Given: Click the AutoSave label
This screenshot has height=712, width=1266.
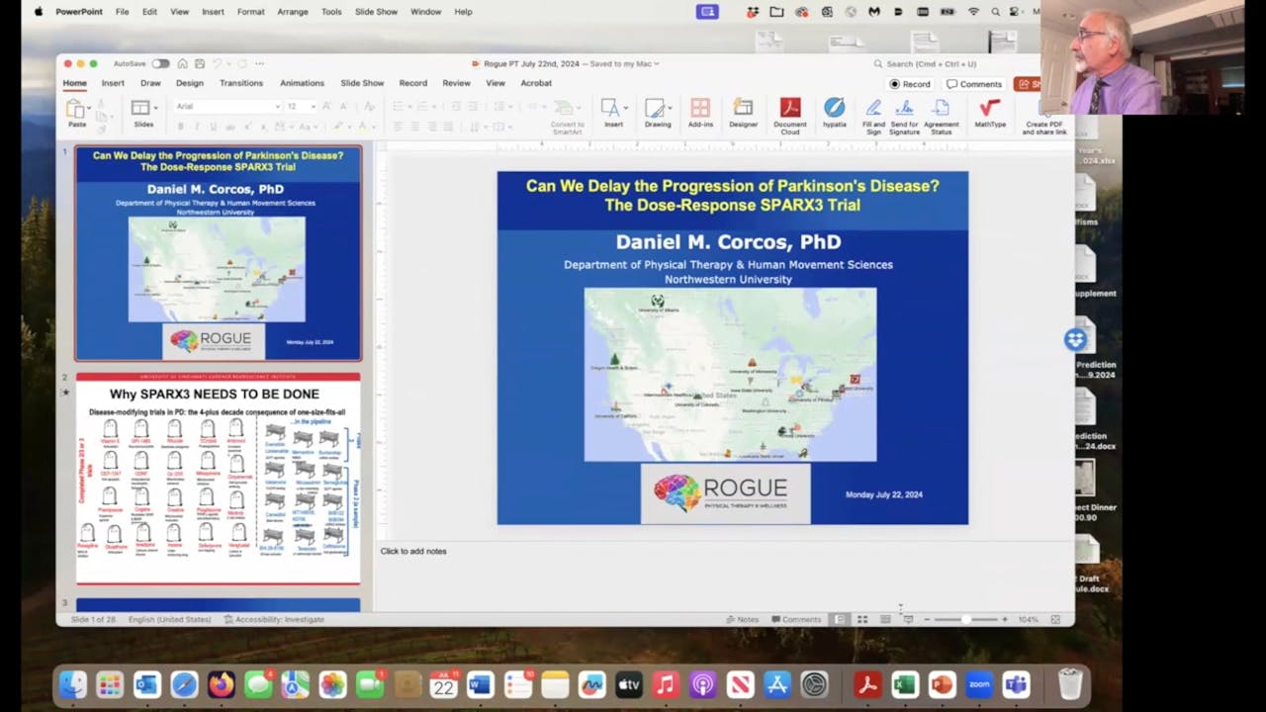Looking at the screenshot, I should [x=129, y=63].
